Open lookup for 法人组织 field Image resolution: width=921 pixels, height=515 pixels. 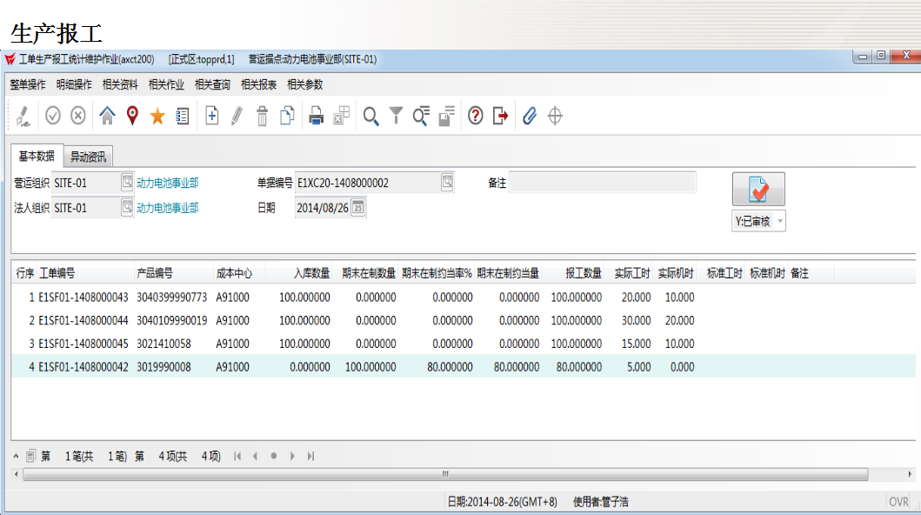[x=128, y=207]
